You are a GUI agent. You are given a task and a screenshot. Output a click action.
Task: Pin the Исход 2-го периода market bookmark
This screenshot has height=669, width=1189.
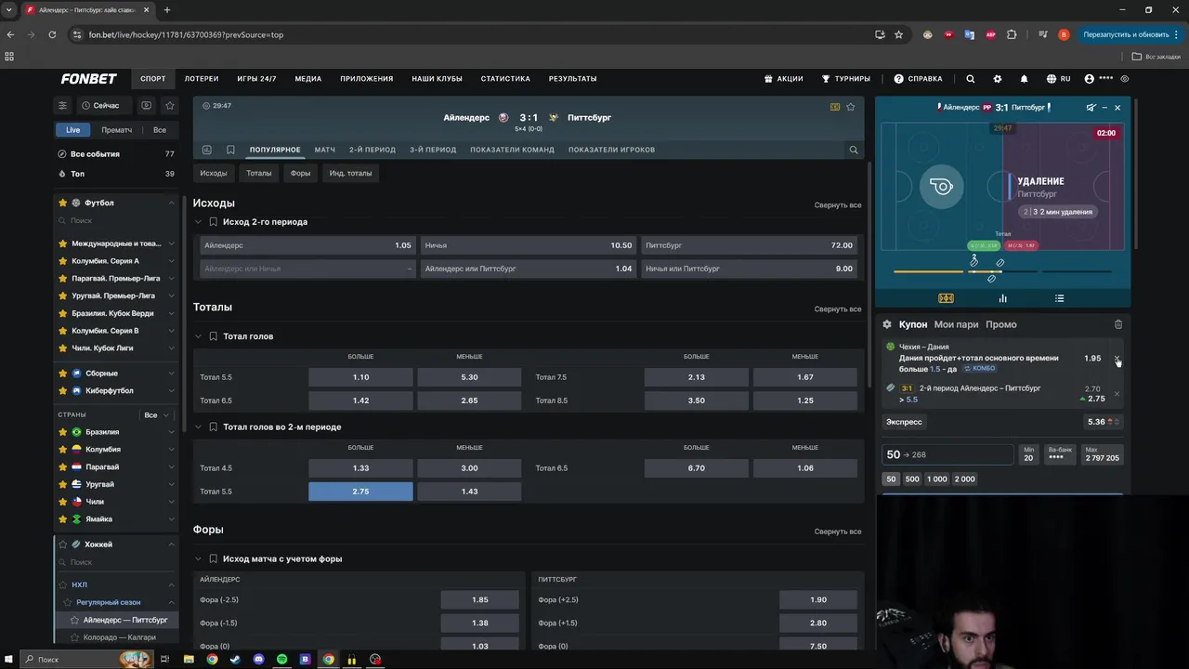[214, 222]
